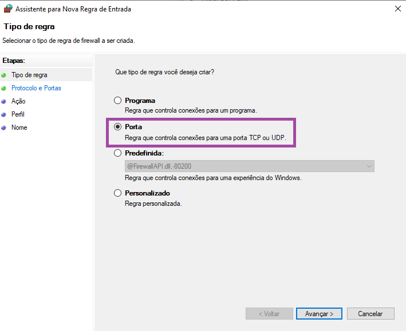Click the Cancelar button
406x331 pixels.
pyautogui.click(x=370, y=314)
